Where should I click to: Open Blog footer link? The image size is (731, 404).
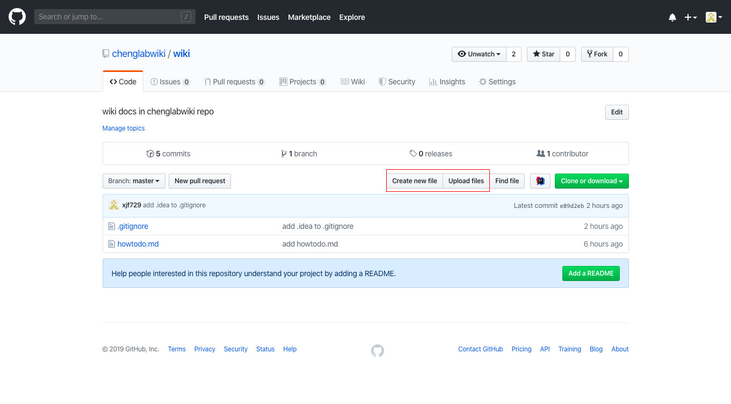pyautogui.click(x=596, y=349)
